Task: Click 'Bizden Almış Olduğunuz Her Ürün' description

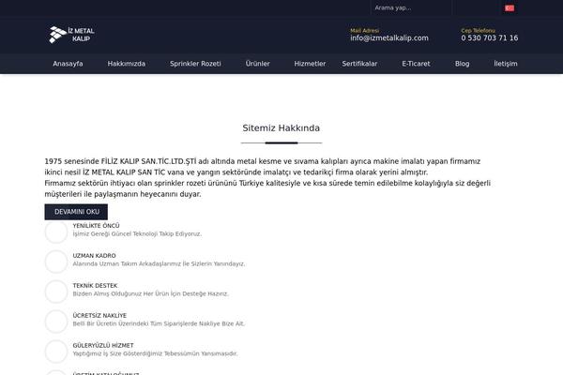Action: coord(150,293)
